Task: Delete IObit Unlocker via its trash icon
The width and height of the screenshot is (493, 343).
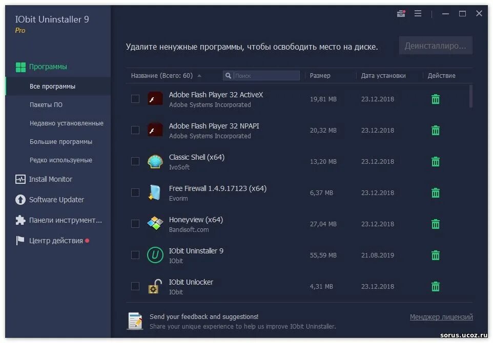Action: coord(436,286)
